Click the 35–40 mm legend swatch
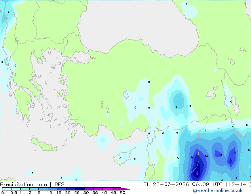Viewport: 251px width, 194px height. [98, 189]
